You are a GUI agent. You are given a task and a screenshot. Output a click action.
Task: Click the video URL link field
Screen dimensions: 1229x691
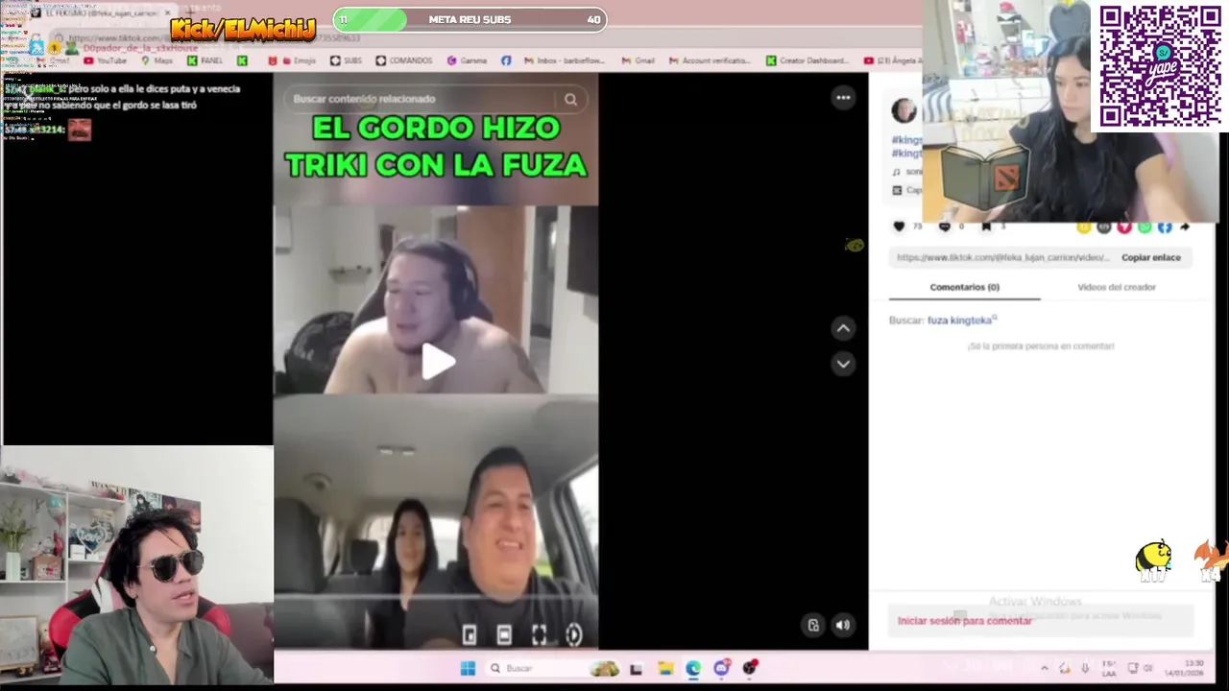click(1002, 257)
